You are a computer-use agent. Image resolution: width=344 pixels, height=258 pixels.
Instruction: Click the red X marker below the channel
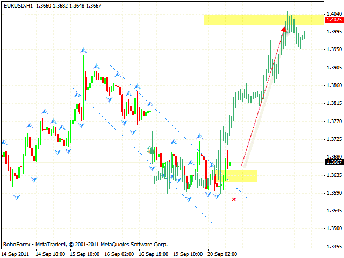coord(234,199)
